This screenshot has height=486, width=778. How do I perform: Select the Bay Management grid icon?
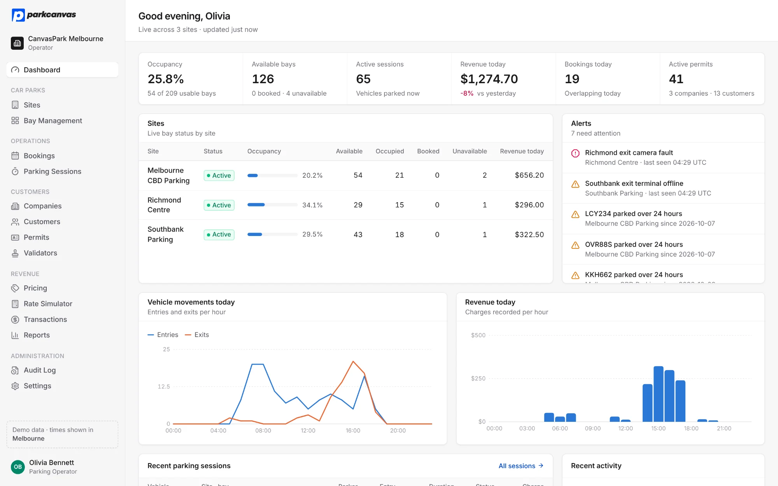[x=15, y=121]
